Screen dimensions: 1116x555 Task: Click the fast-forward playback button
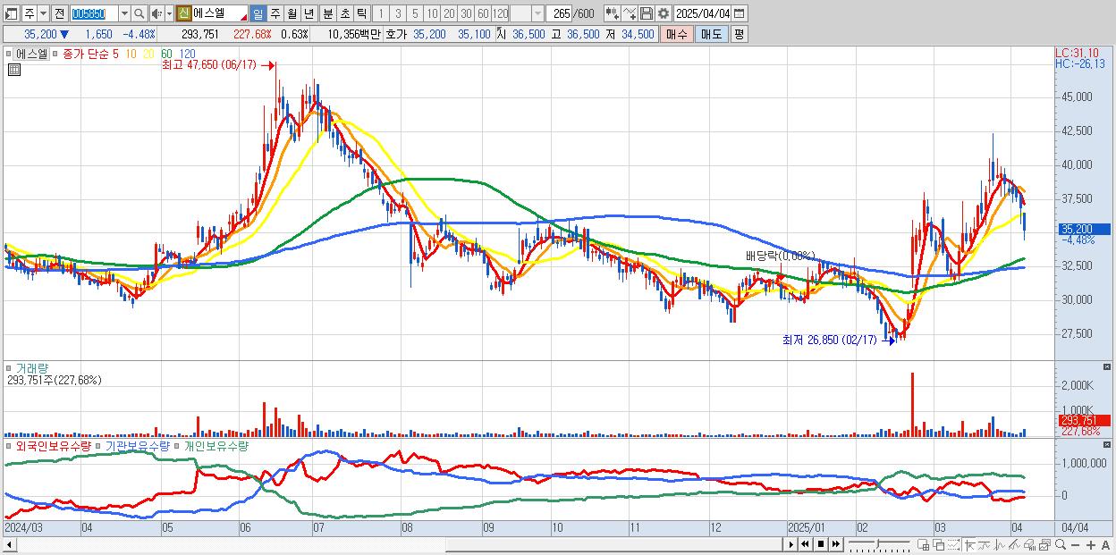pos(836,544)
